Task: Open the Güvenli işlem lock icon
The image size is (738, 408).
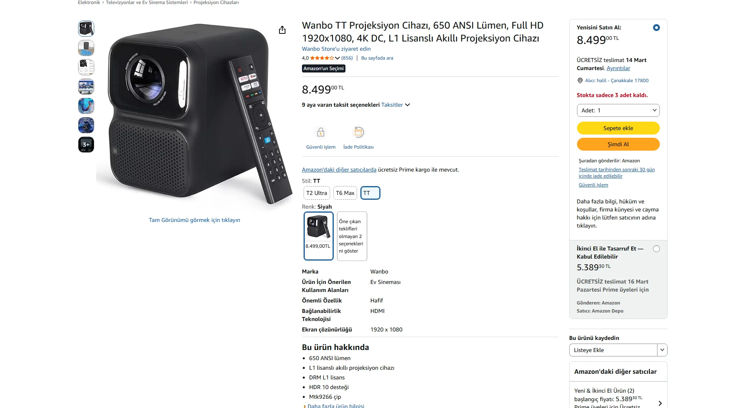Action: 320,132
